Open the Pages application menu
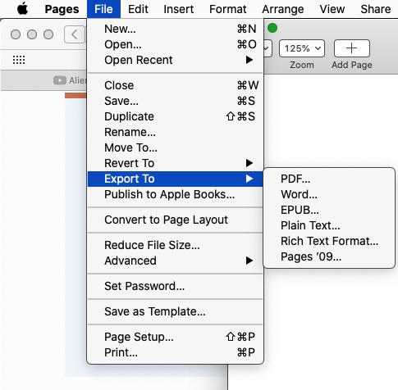This screenshot has height=390, width=398. (62, 9)
